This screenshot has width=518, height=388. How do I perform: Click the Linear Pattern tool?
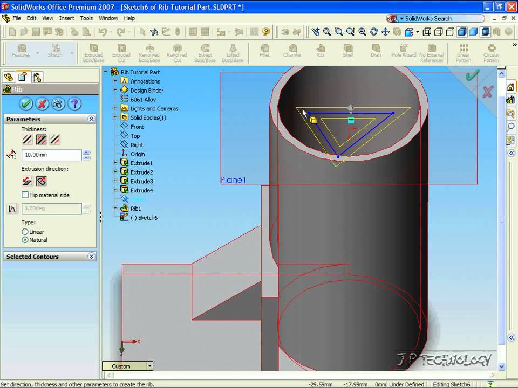click(463, 53)
